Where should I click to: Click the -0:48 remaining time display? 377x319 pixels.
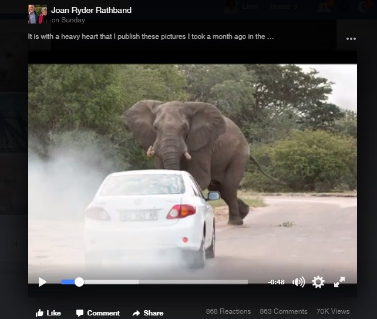pyautogui.click(x=276, y=282)
